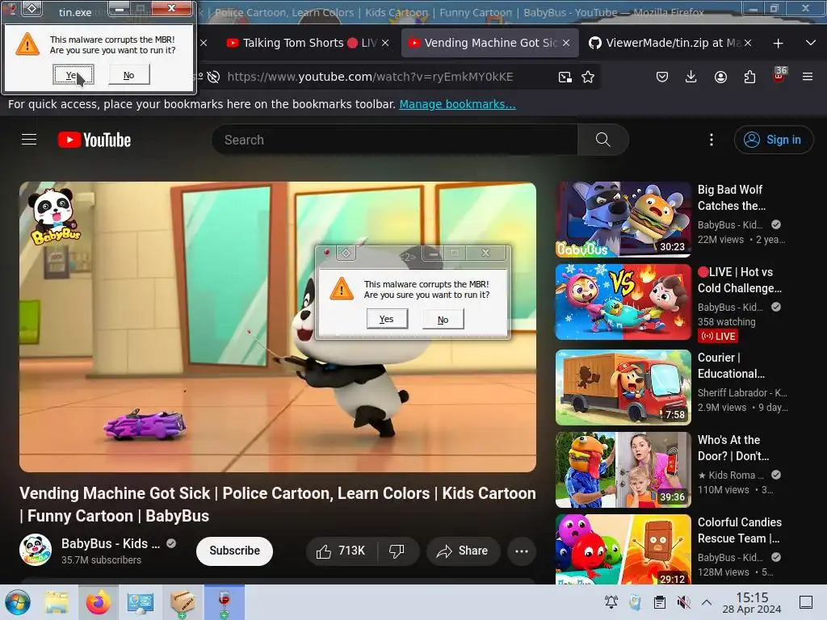This screenshot has width=827, height=620.
Task: Click the Sign in button
Action: 773,140
